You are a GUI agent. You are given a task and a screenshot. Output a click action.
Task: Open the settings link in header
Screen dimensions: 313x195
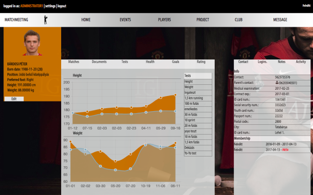coord(50,6)
